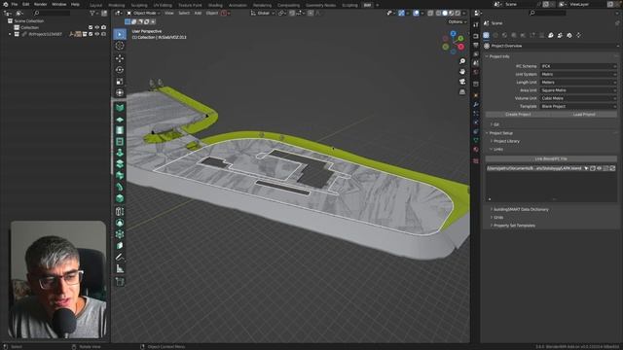The width and height of the screenshot is (623, 350).
Task: Toggle linked file visibility eye in Links list
Action: point(599,168)
